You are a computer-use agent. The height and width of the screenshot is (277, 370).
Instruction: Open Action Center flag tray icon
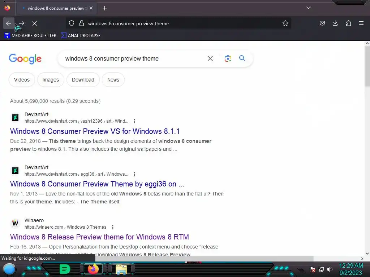[x=313, y=269]
